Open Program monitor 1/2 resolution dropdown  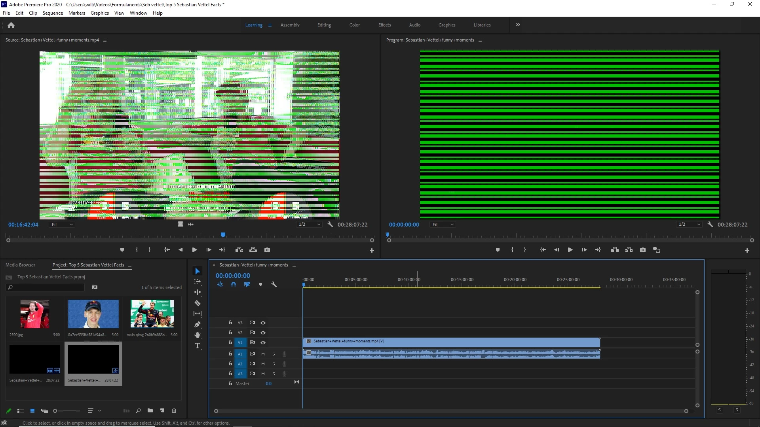[x=689, y=225]
